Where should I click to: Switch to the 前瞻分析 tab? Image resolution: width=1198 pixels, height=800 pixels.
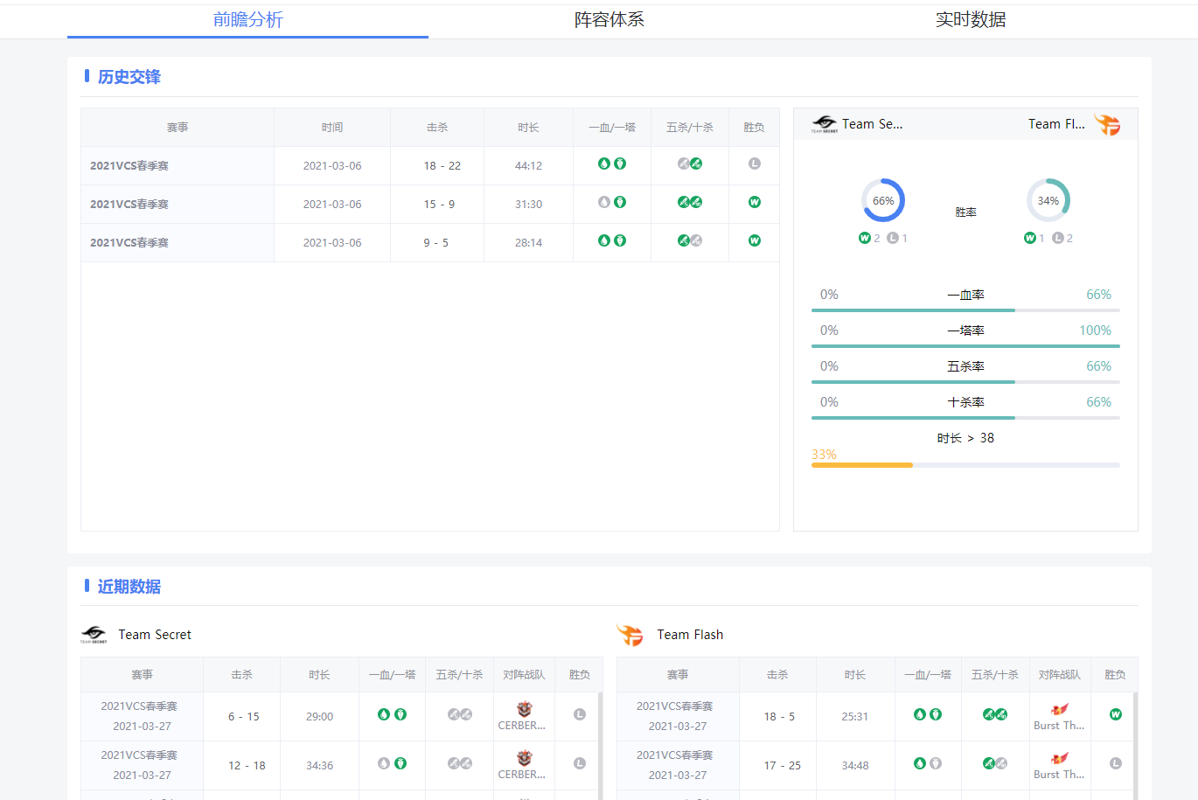(247, 19)
